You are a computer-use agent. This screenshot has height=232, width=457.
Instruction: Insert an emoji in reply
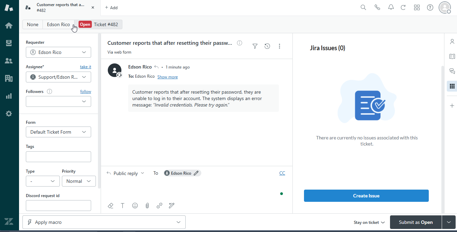tap(135, 206)
